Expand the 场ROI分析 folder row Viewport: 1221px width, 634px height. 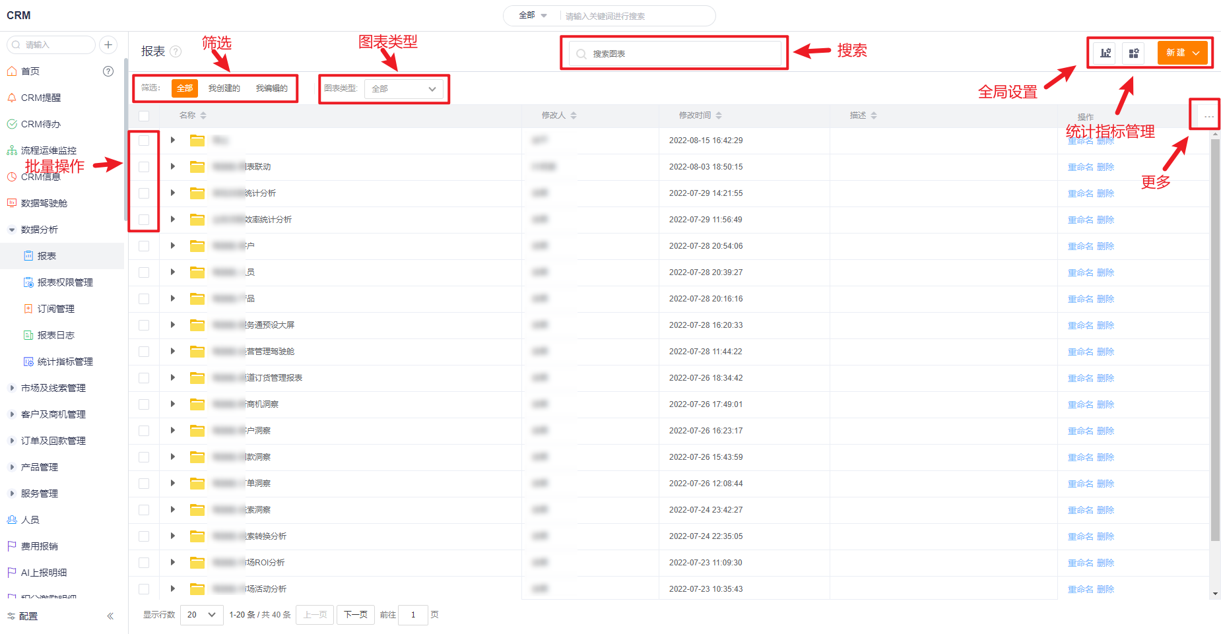pyautogui.click(x=173, y=563)
